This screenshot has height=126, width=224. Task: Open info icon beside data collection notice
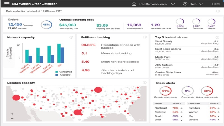(x=218, y=11)
